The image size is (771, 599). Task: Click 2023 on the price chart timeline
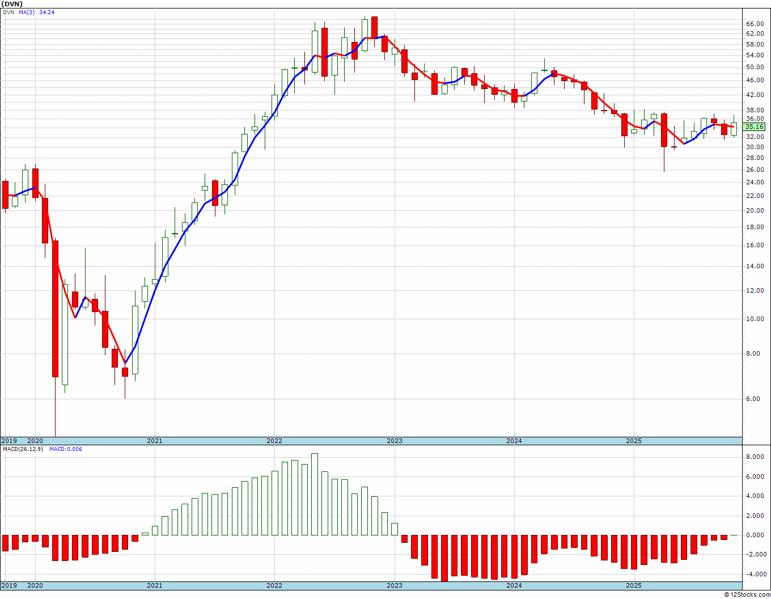point(395,441)
